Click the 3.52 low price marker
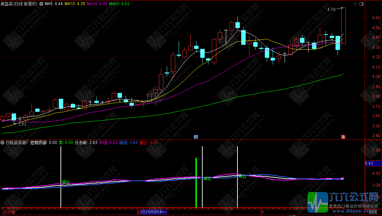Viewport: 382px width, 216px height. (22, 124)
